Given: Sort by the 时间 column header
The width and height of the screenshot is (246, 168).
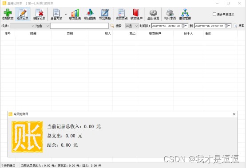Looking at the screenshot, I should click(33, 34).
